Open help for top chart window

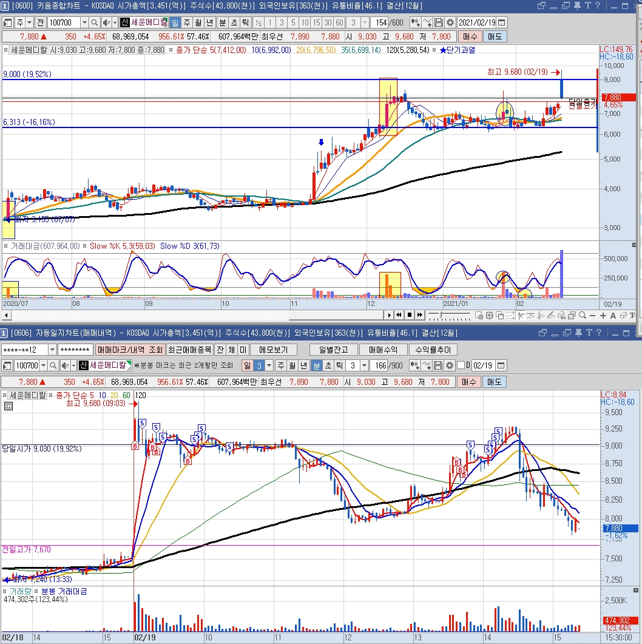598,5
